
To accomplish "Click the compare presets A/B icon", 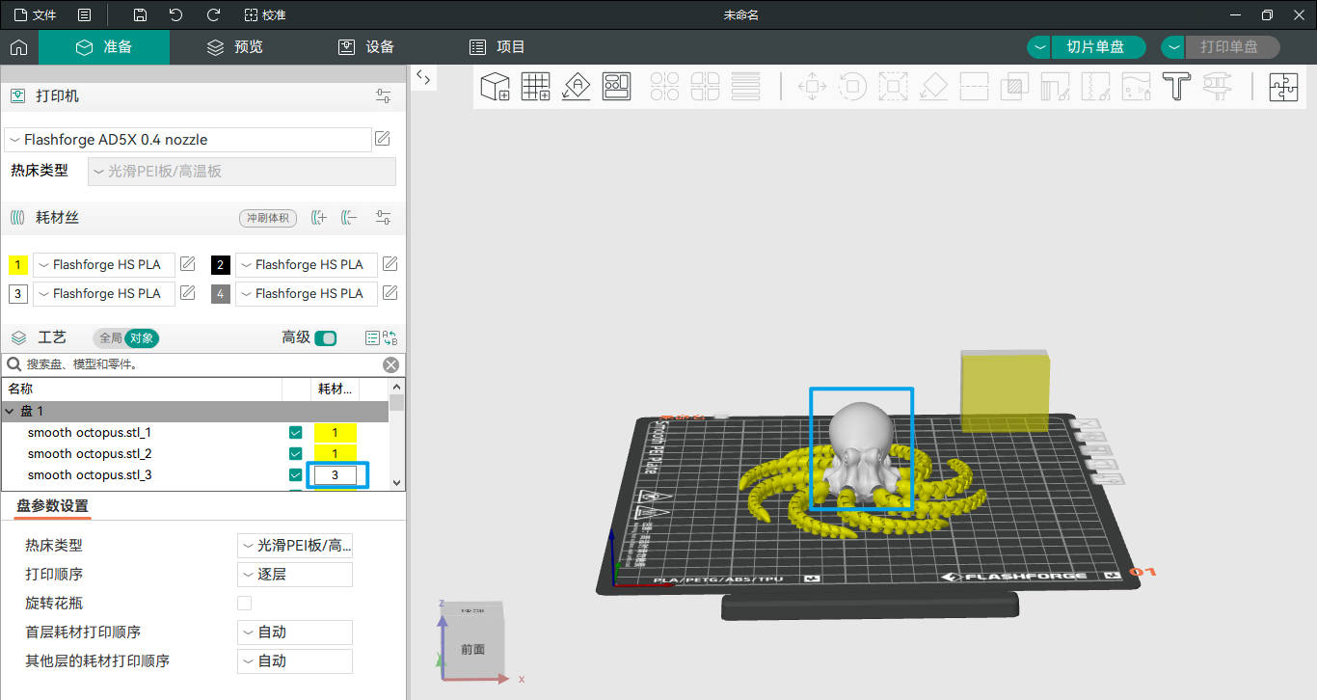I will [x=390, y=338].
